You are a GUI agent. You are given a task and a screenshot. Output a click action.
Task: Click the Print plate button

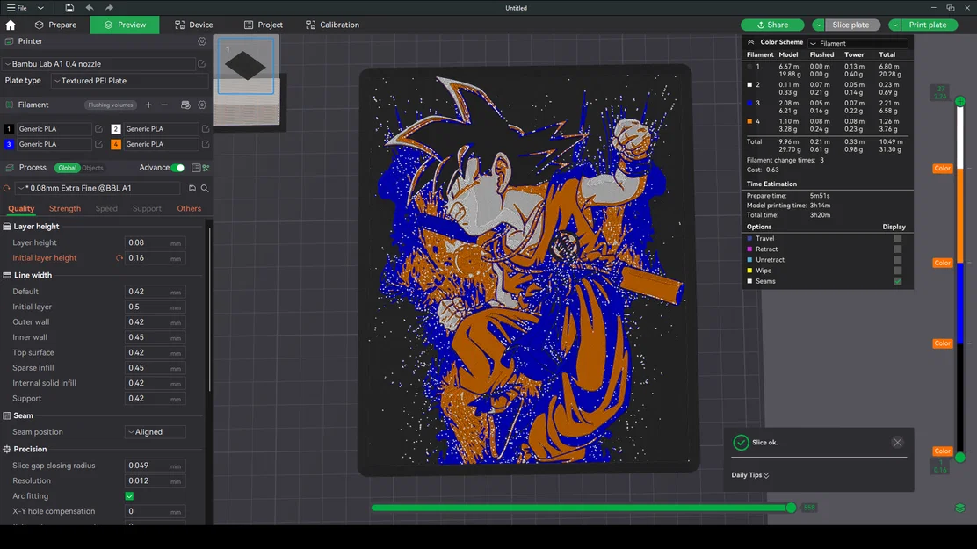(928, 25)
